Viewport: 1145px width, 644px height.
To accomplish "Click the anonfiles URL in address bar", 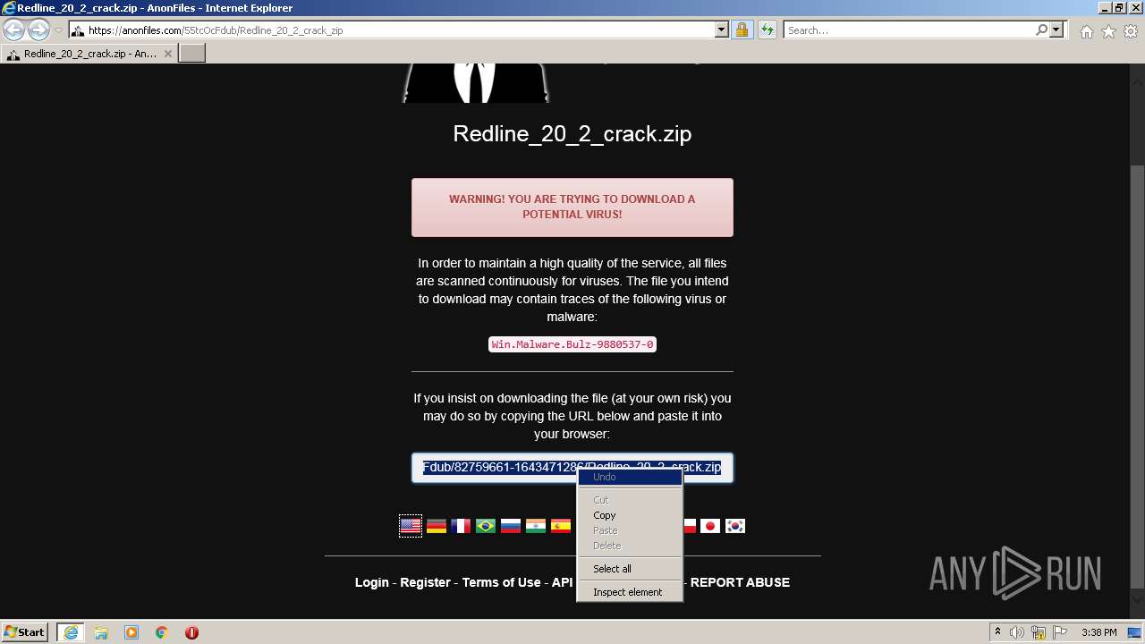I will click(x=215, y=30).
